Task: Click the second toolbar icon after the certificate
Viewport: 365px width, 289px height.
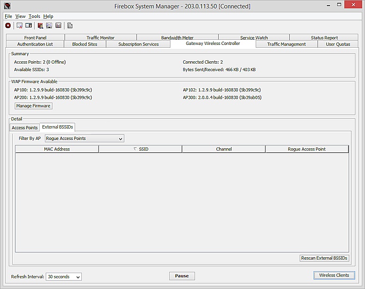Action: click(x=29, y=25)
